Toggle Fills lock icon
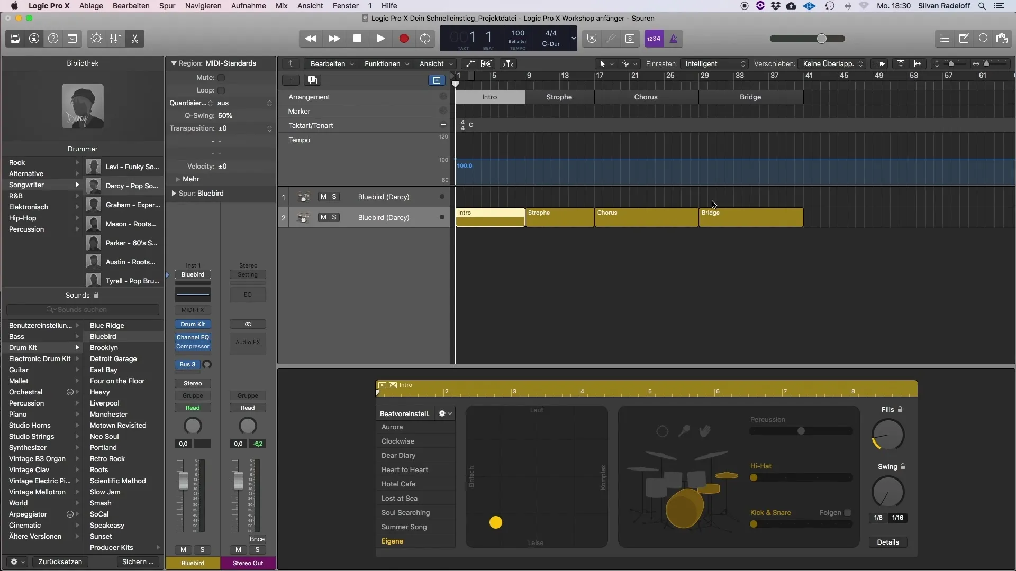Screen dimensions: 1016x571 click(x=900, y=409)
